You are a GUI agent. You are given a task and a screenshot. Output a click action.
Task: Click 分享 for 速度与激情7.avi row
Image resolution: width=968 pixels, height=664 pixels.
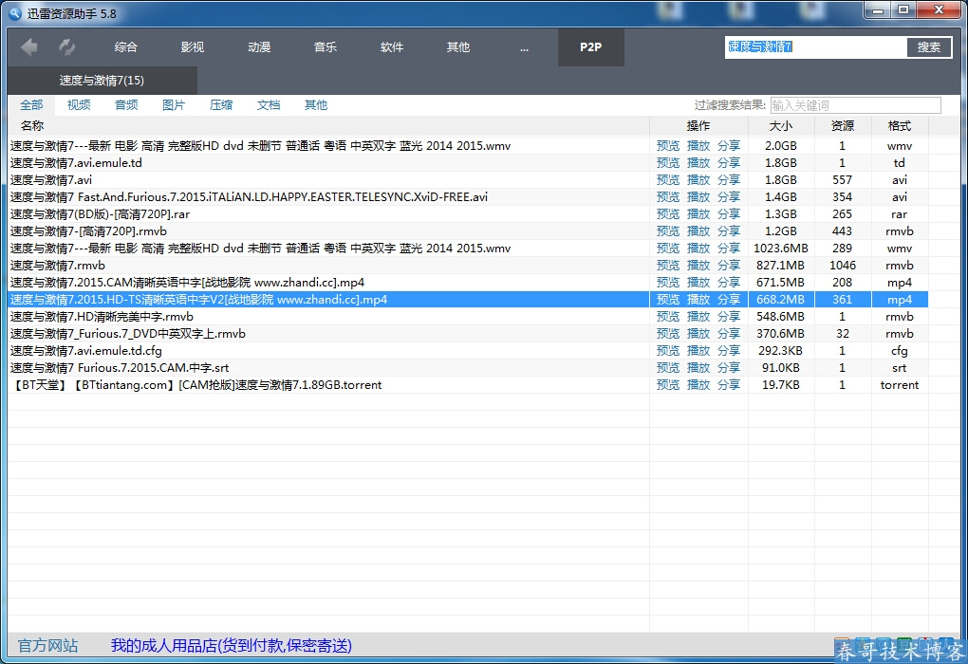(729, 180)
